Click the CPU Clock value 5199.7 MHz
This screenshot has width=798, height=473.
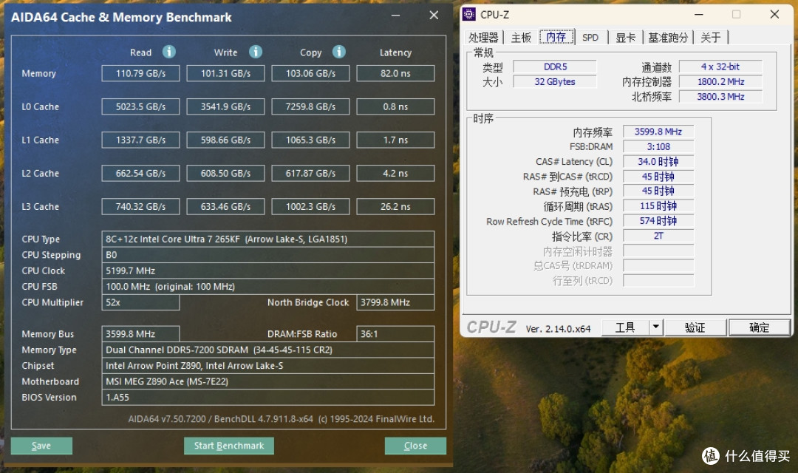click(268, 270)
